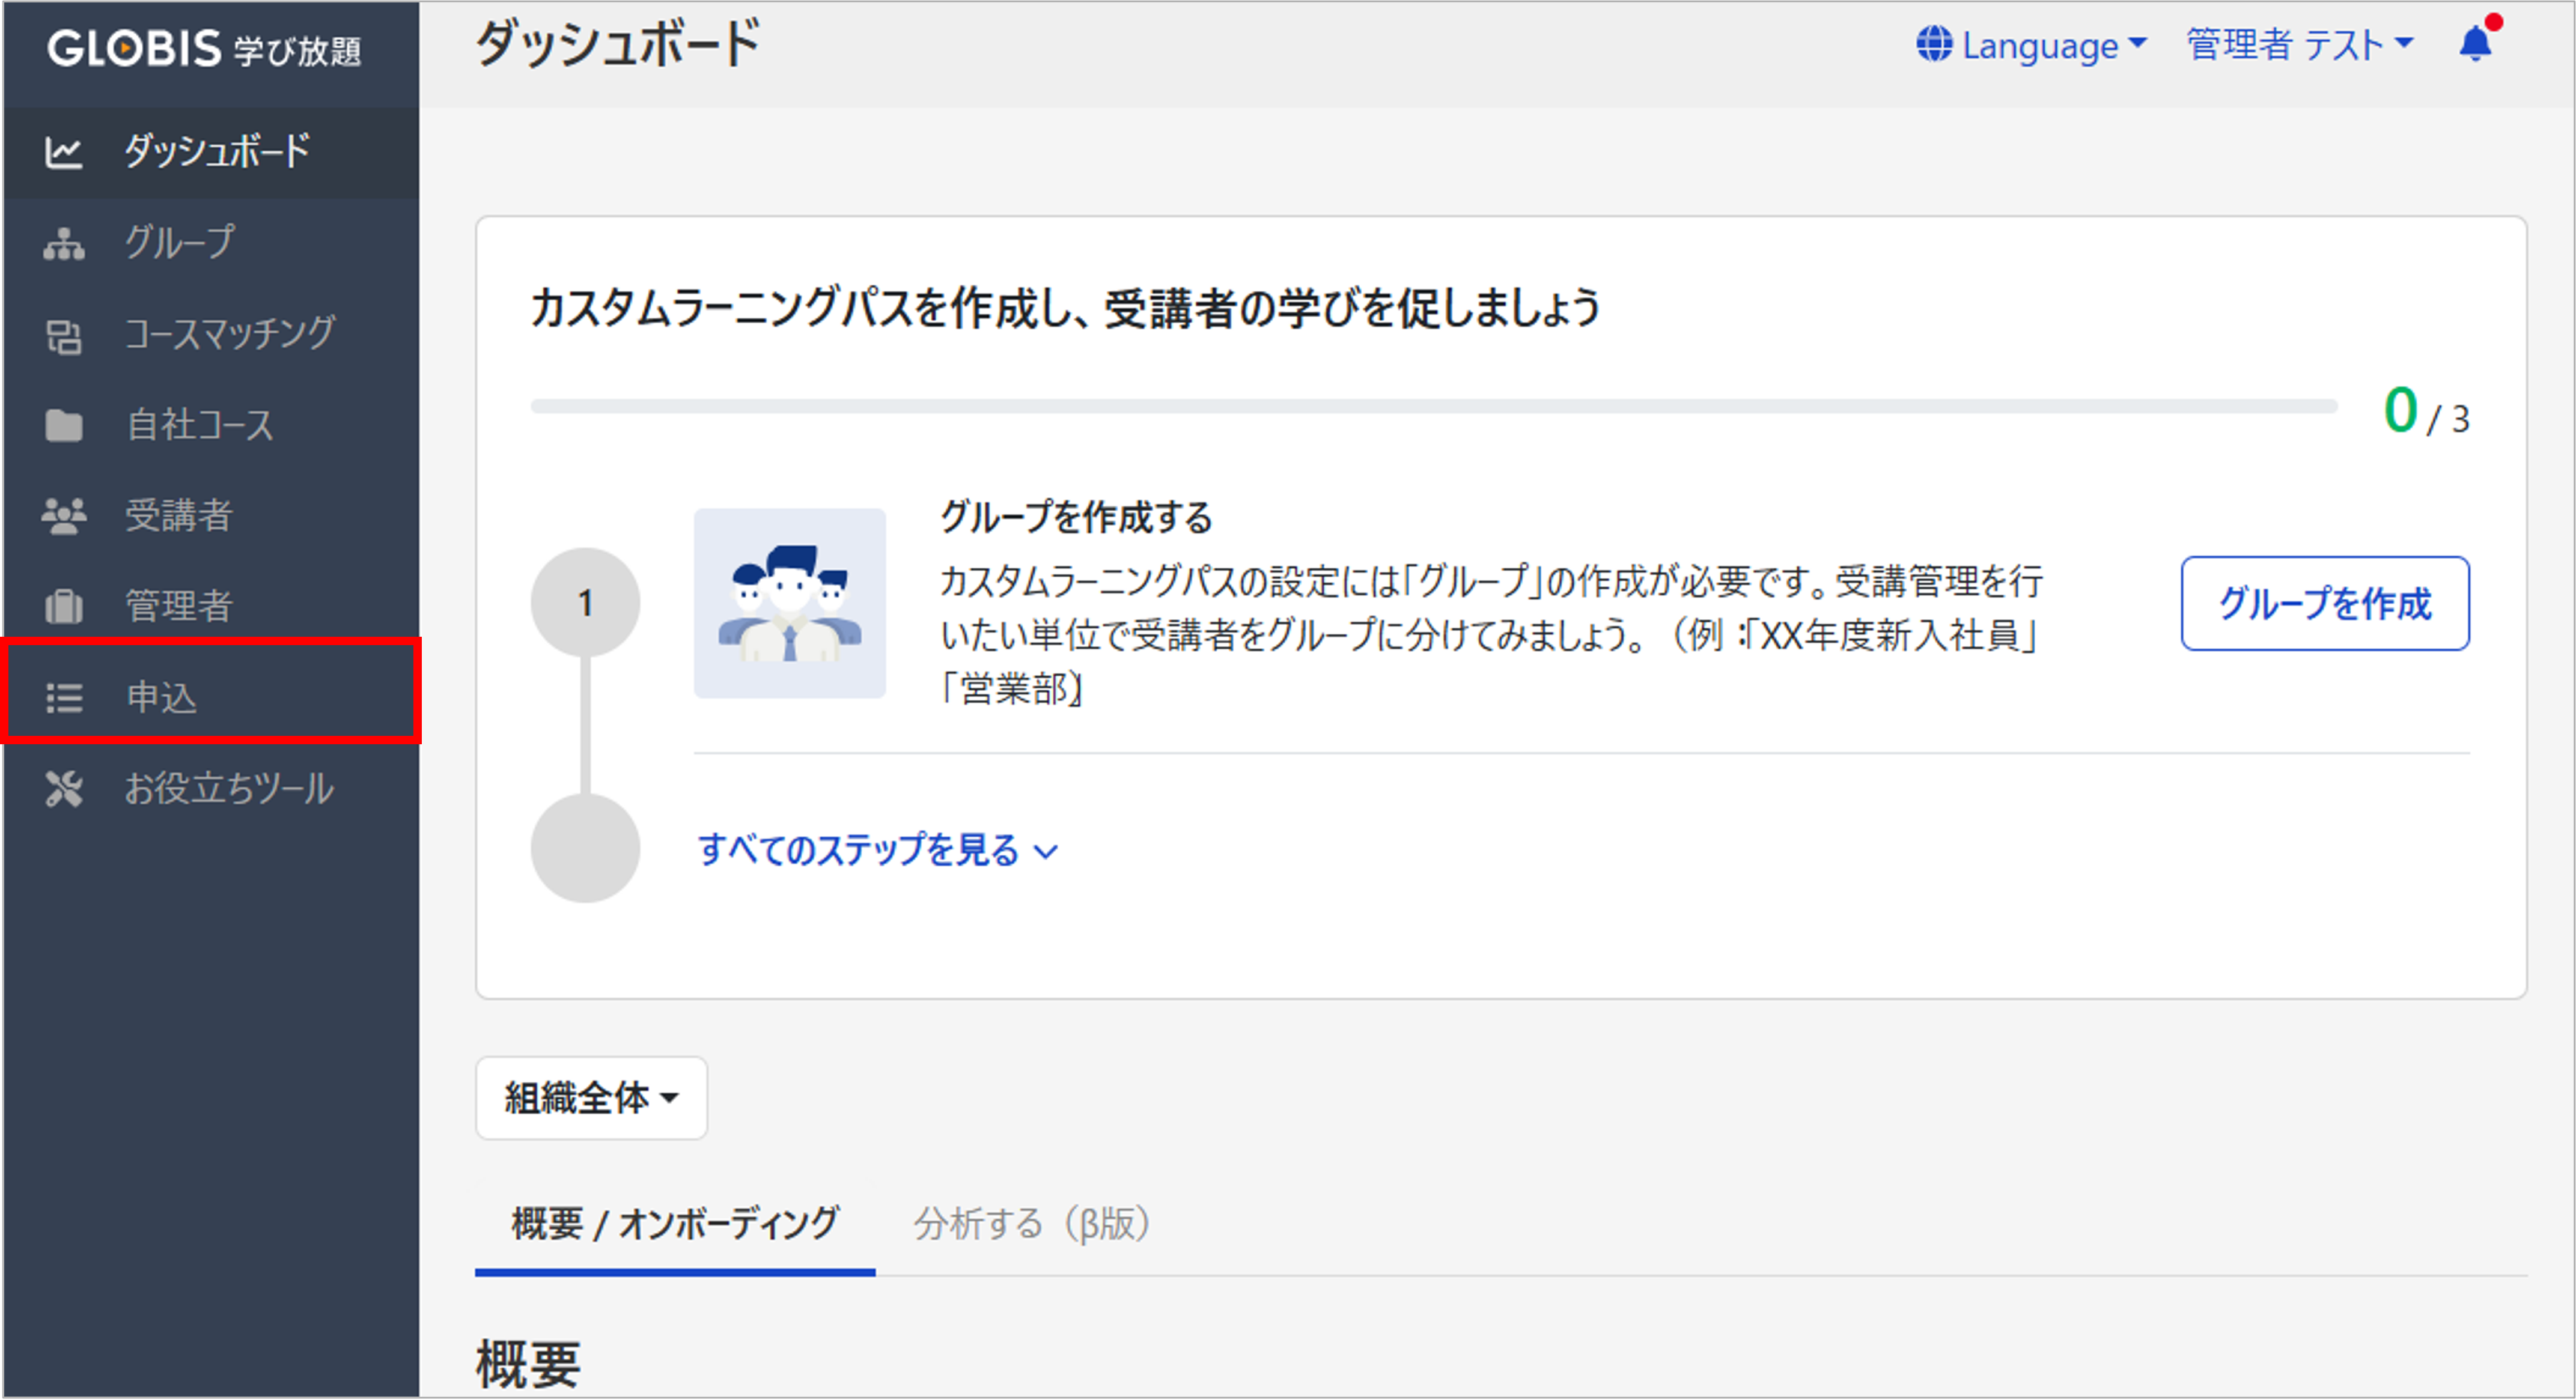Click the グループ hierarchy icon
Viewport: 2576px width, 1399px height.
click(63, 243)
